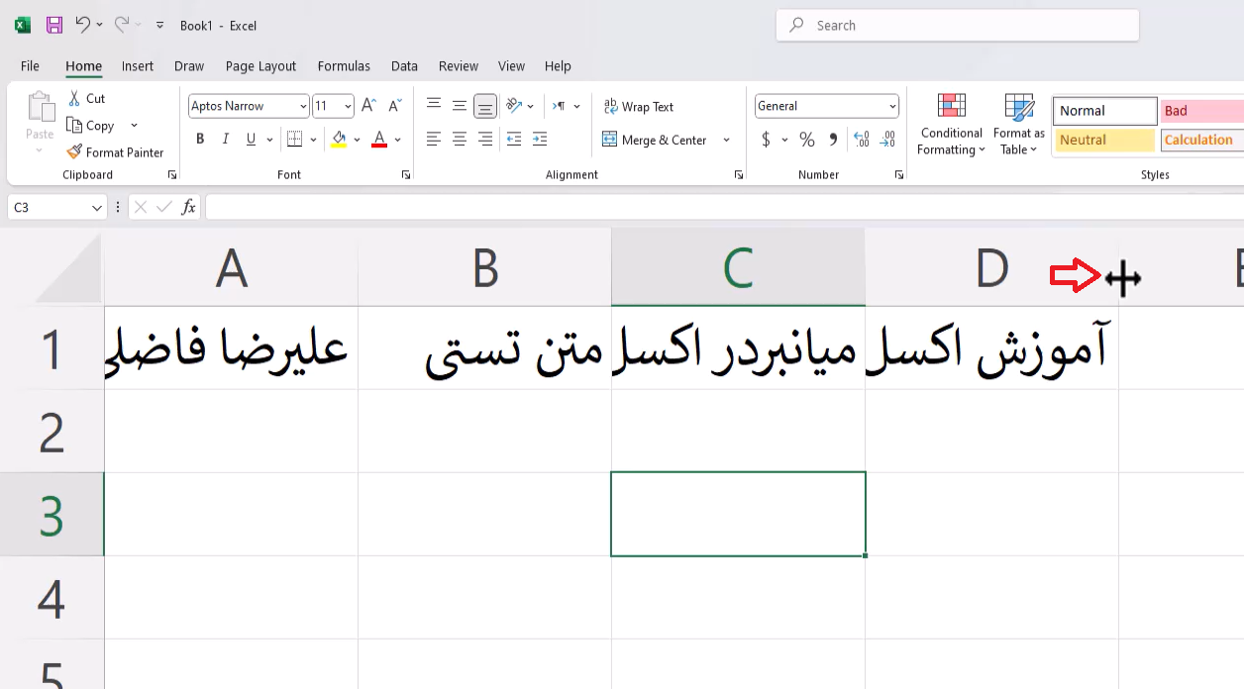Toggle Wrap Text for the cell
Viewport: 1244px width, 689px height.
pyautogui.click(x=639, y=107)
